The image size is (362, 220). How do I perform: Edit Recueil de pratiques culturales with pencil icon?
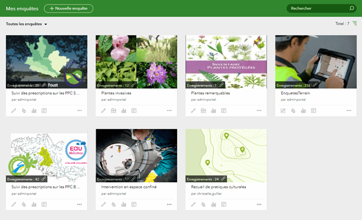point(193,204)
